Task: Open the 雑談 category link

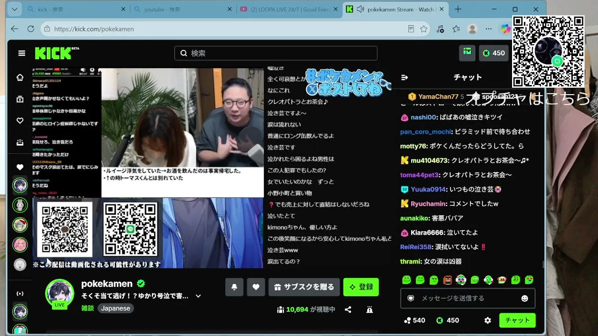Action: [x=87, y=308]
